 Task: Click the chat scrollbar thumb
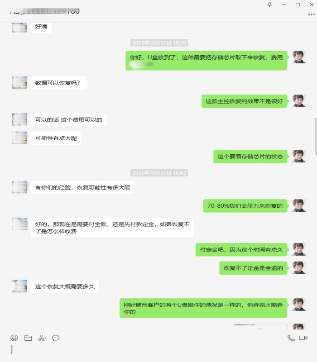click(316, 137)
